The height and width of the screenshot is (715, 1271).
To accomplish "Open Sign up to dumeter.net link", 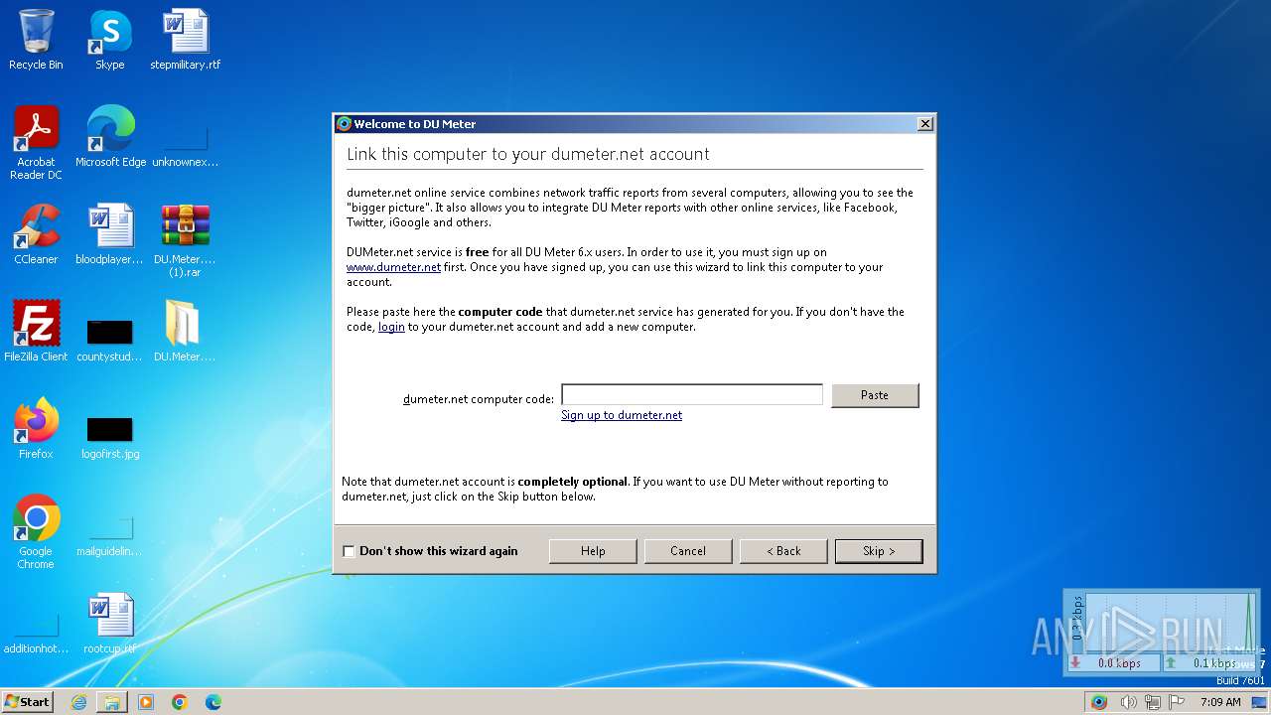I will [x=622, y=415].
